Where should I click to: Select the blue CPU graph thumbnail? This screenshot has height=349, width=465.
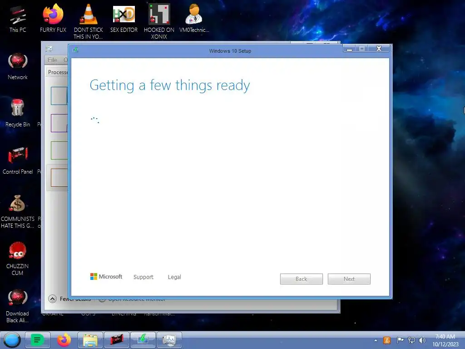coord(59,96)
